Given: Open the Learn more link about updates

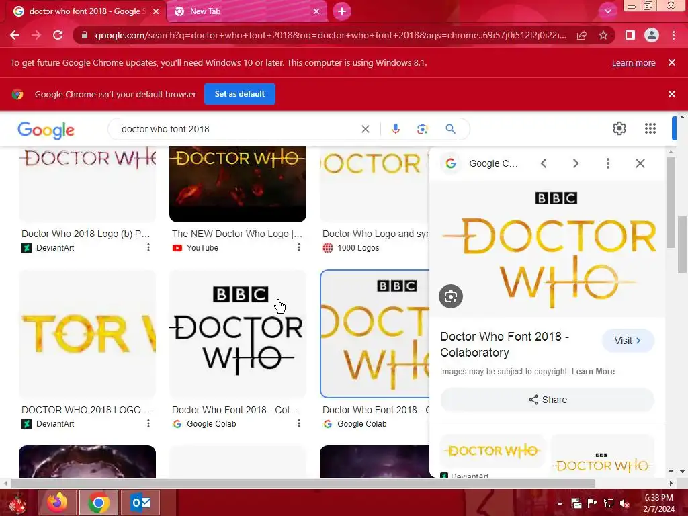Looking at the screenshot, I should click(x=634, y=62).
